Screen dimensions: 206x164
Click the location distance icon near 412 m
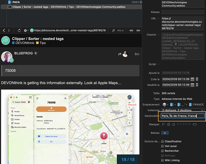point(113,31)
